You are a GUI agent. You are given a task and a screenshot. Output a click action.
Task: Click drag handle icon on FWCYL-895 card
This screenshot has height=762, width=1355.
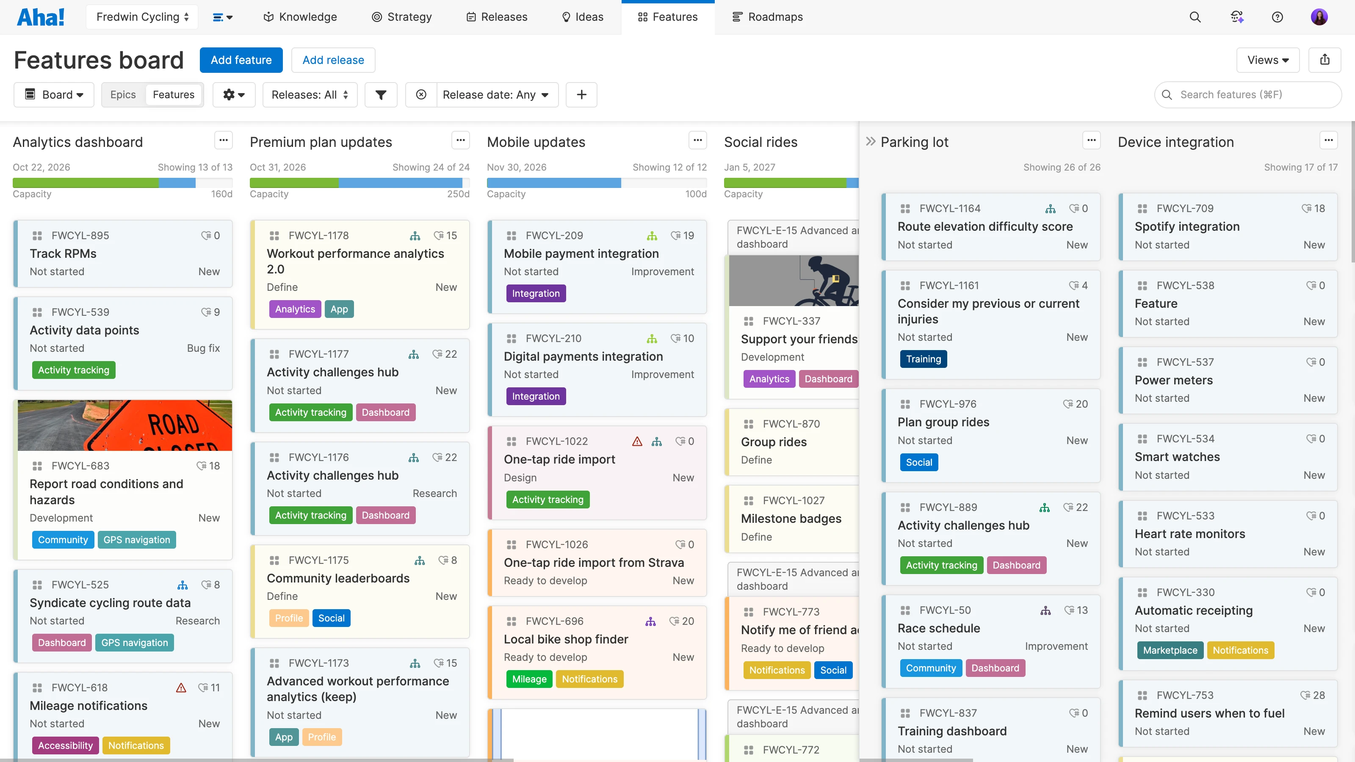coord(37,236)
